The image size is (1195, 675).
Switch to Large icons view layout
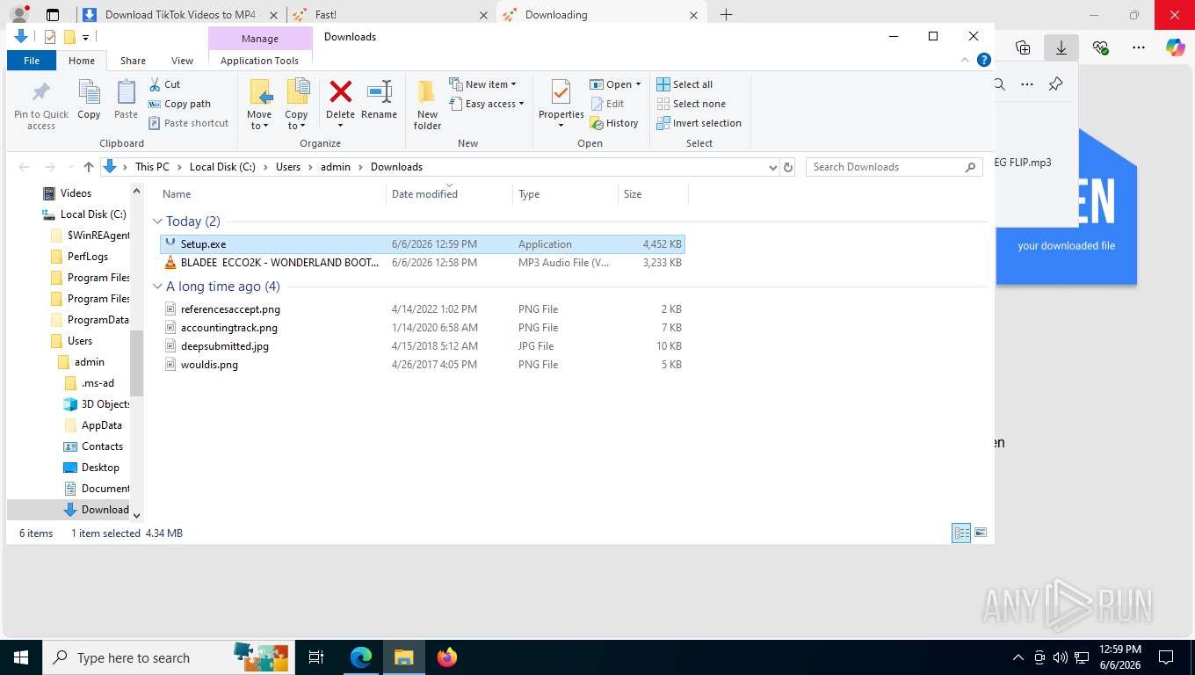click(981, 533)
